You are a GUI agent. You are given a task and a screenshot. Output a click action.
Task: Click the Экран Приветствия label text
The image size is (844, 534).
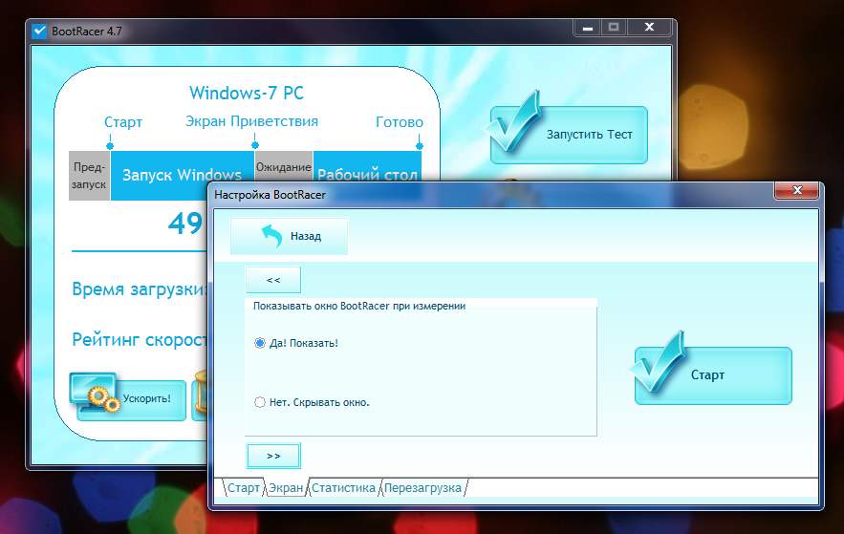point(252,121)
